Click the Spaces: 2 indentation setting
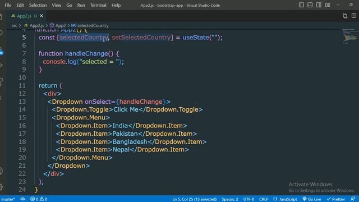This screenshot has width=359, height=202. point(230,199)
